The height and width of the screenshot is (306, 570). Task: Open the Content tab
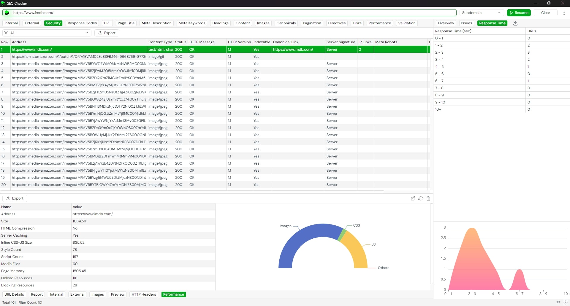[243, 23]
